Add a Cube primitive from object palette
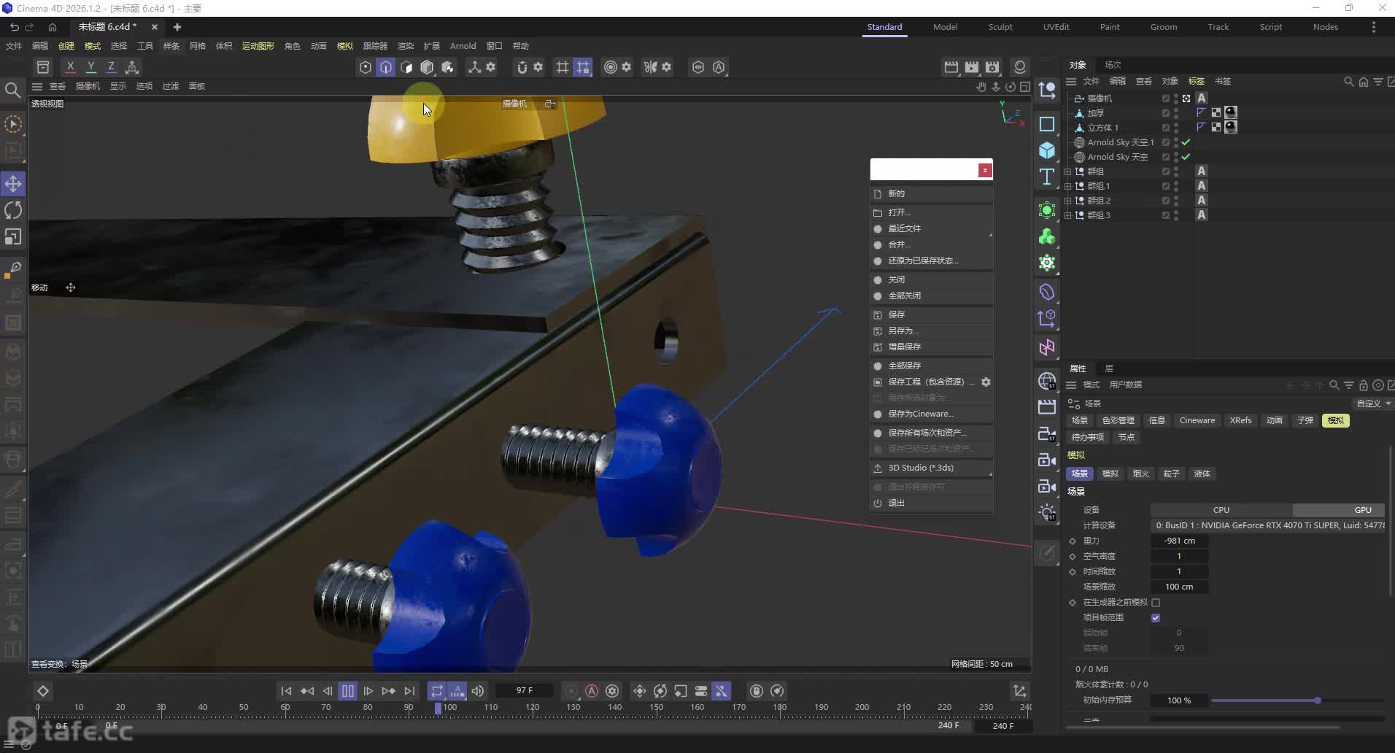 pos(1047,150)
